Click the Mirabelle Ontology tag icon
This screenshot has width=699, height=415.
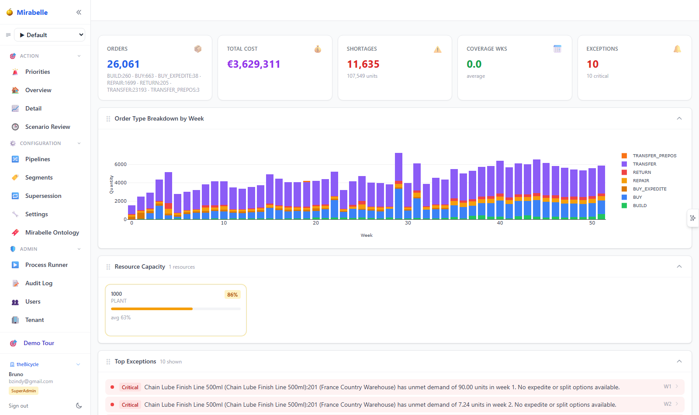[x=15, y=232]
